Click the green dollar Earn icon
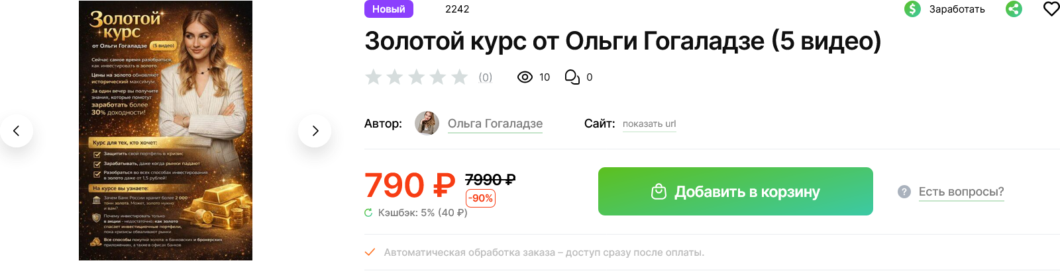 tap(912, 9)
